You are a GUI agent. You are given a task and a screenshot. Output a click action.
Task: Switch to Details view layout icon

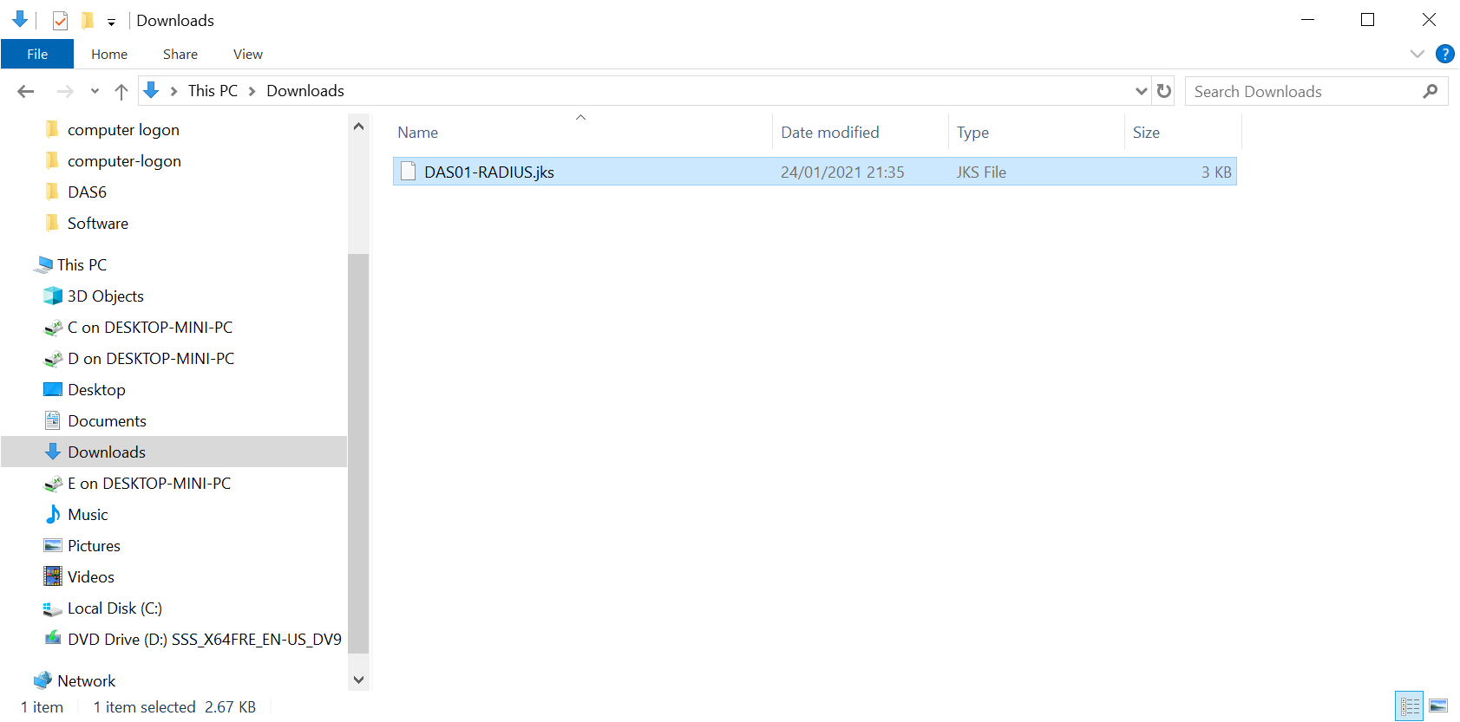[1410, 706]
